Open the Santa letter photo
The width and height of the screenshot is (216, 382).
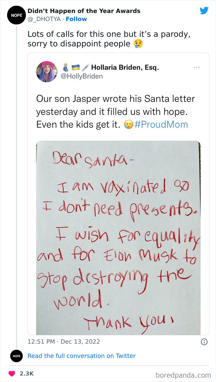(118, 237)
